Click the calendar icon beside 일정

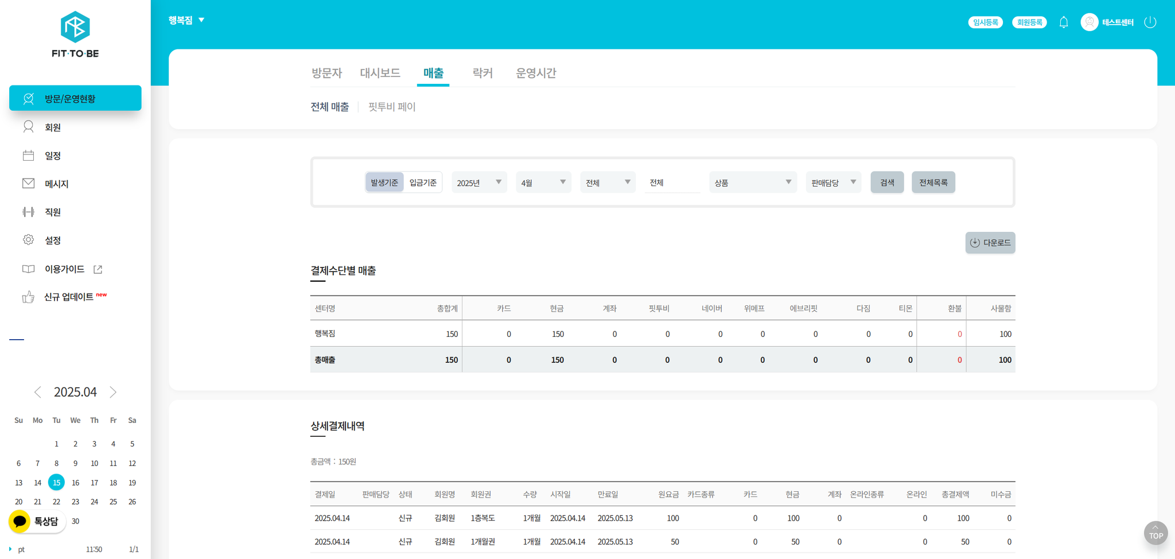click(28, 155)
